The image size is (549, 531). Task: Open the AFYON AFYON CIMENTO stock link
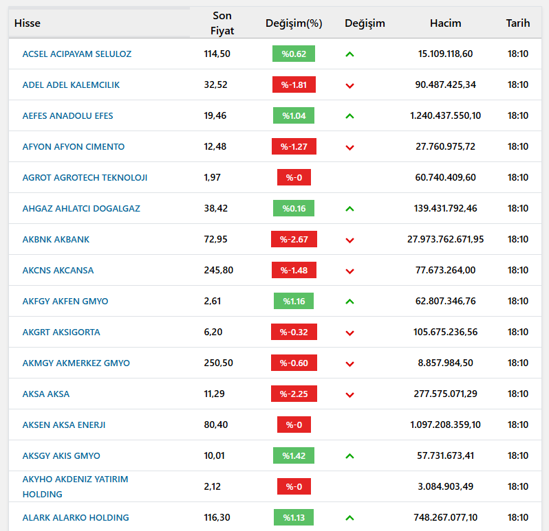(74, 146)
